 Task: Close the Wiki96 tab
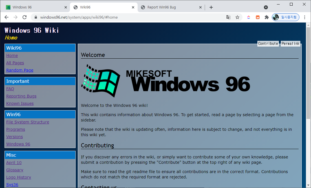tap(133, 7)
